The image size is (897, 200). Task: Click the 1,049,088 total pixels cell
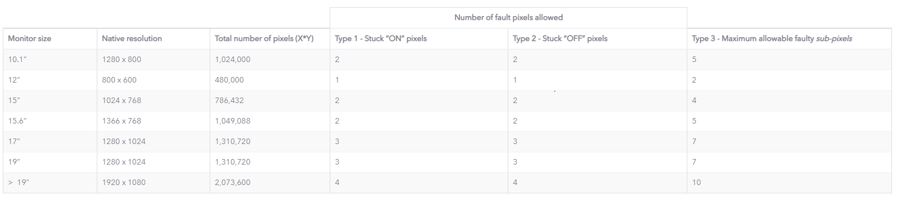270,121
